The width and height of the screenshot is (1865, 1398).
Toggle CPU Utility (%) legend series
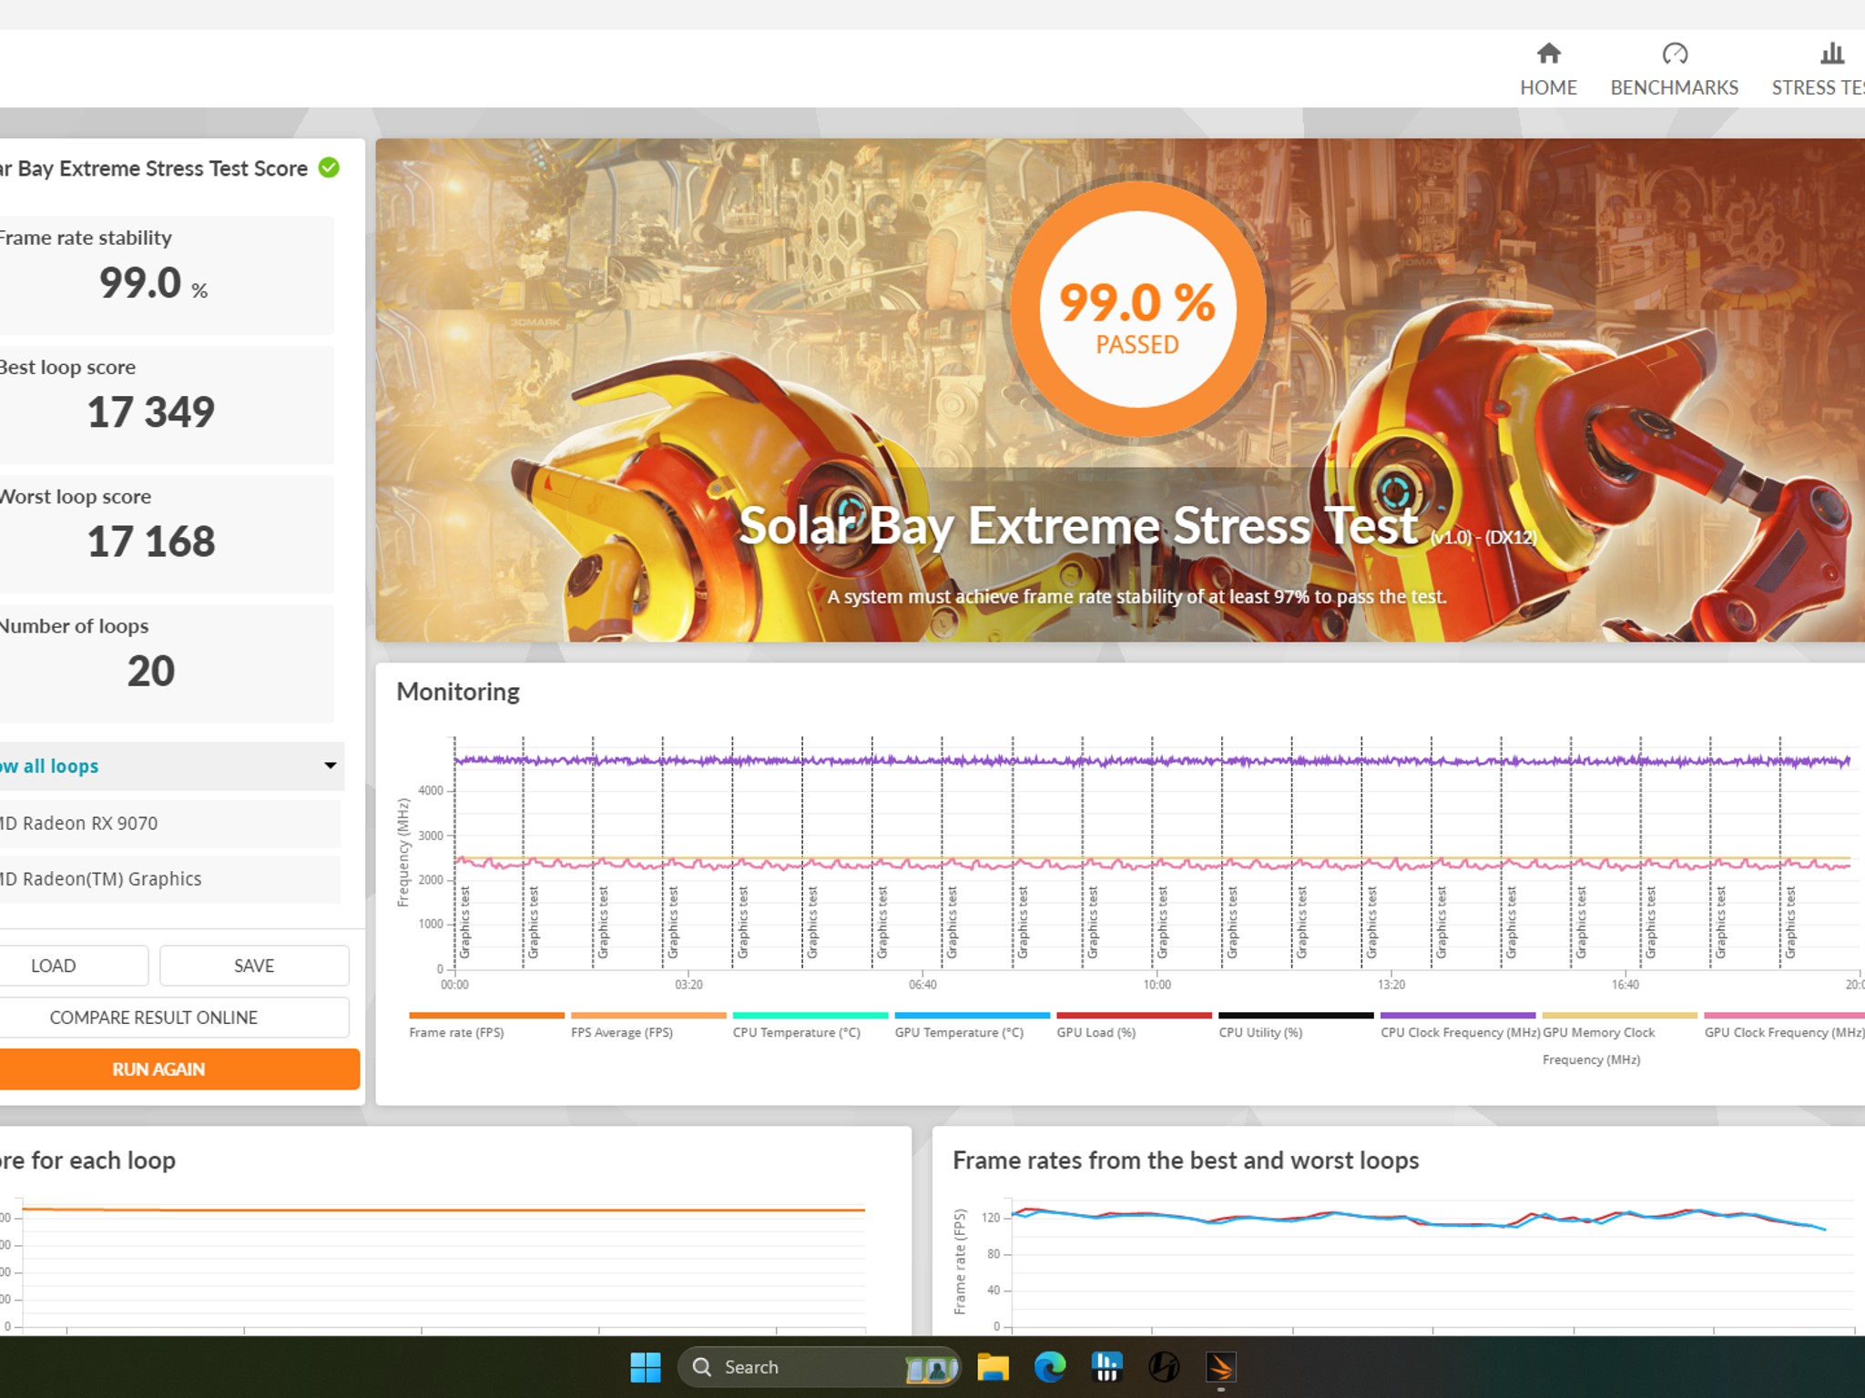pos(1296,1025)
